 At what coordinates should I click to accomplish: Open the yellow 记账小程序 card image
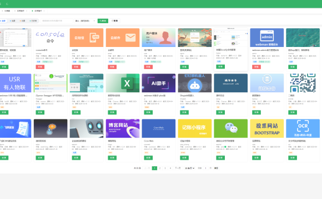coord(195,128)
